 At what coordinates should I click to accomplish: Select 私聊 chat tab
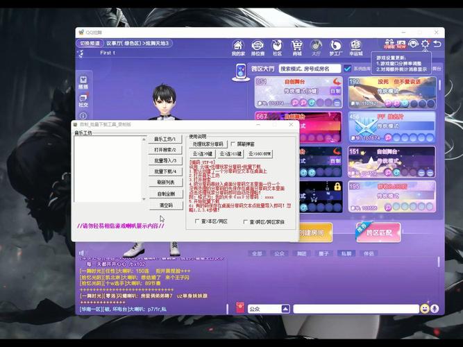click(x=346, y=253)
